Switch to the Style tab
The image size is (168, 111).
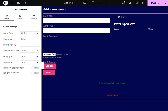coord(20,17)
